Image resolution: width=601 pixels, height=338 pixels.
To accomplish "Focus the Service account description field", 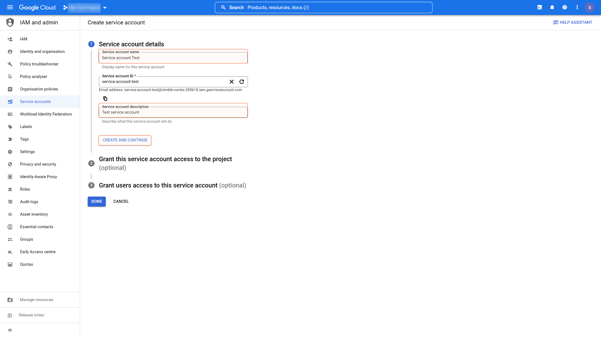I will pyautogui.click(x=173, y=112).
